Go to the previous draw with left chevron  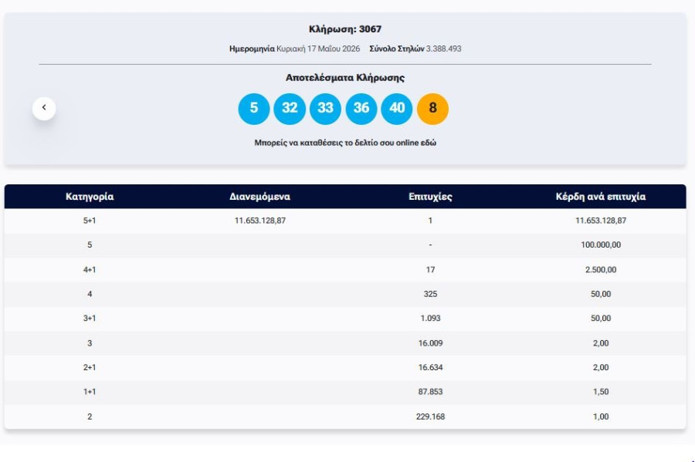(44, 108)
